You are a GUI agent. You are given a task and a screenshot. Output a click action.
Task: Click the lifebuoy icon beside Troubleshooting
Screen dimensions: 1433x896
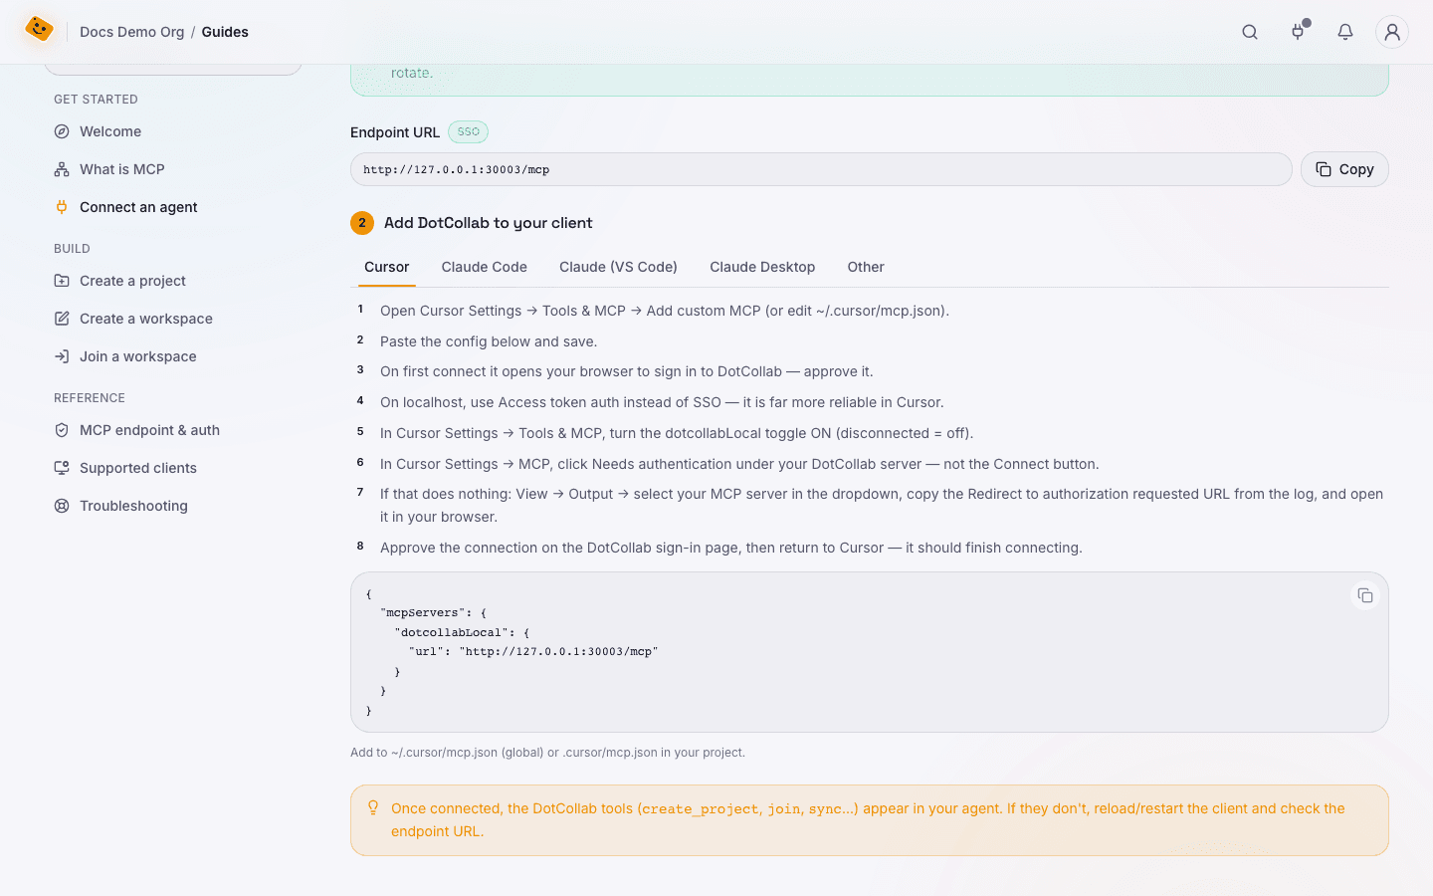62,506
